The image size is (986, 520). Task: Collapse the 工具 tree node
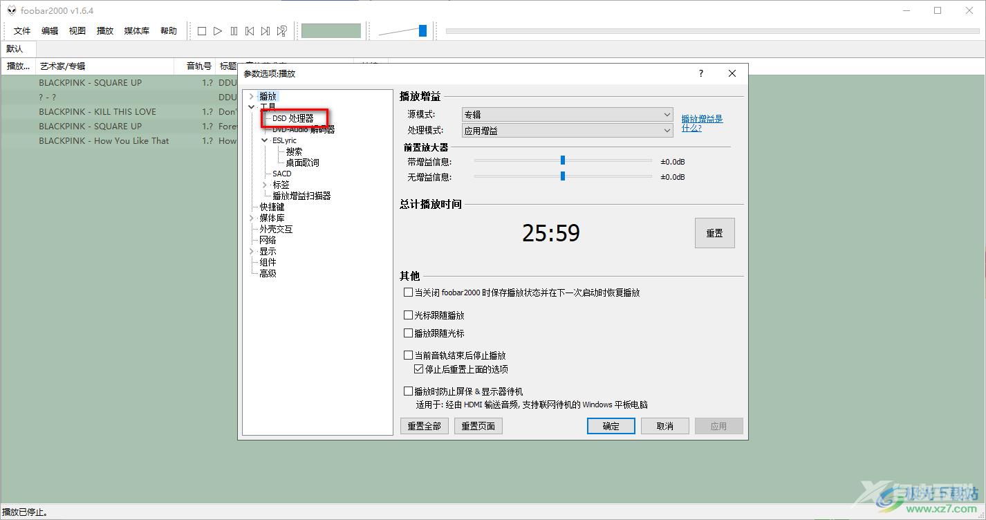click(252, 107)
